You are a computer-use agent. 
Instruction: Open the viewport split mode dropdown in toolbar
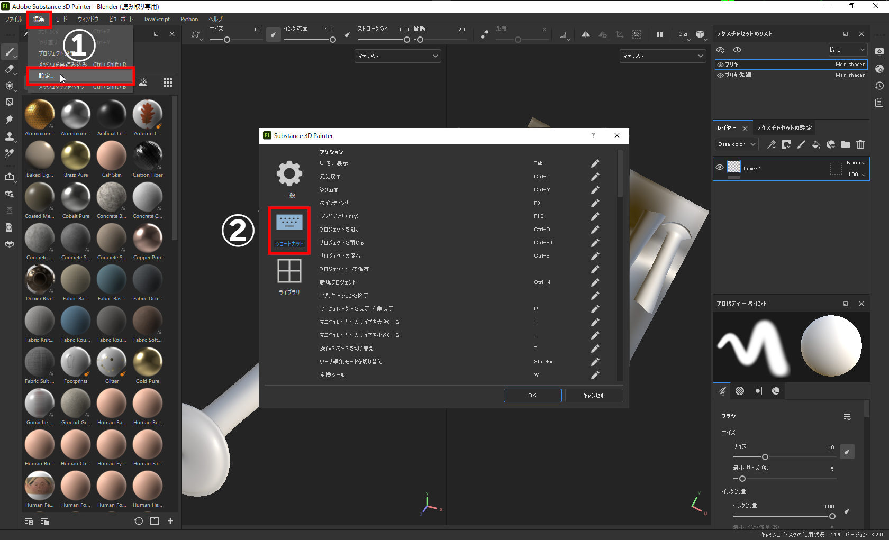coord(683,35)
